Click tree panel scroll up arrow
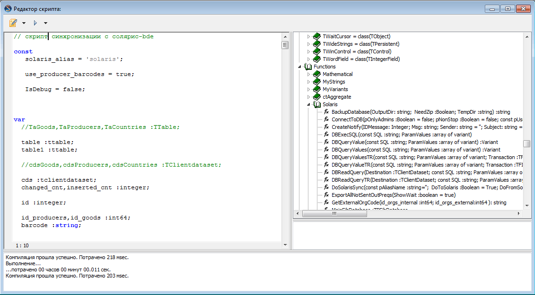535x295 pixels. coord(527,36)
